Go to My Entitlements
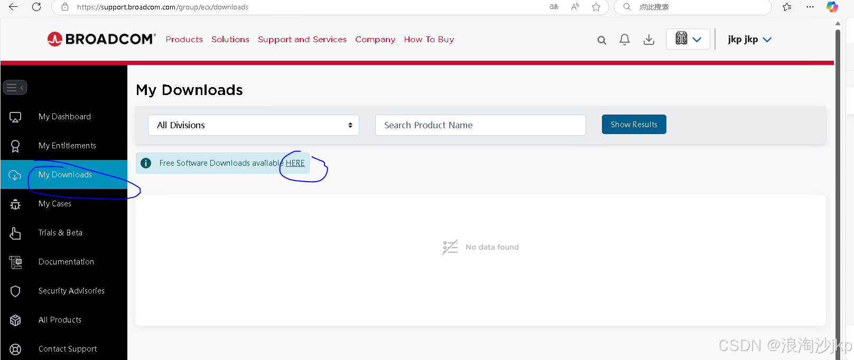 [x=67, y=146]
